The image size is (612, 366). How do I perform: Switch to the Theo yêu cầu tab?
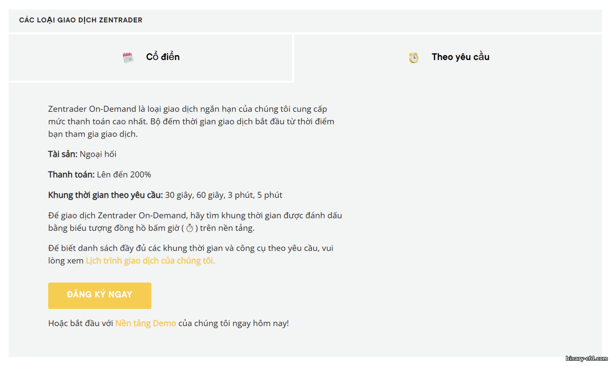(448, 57)
